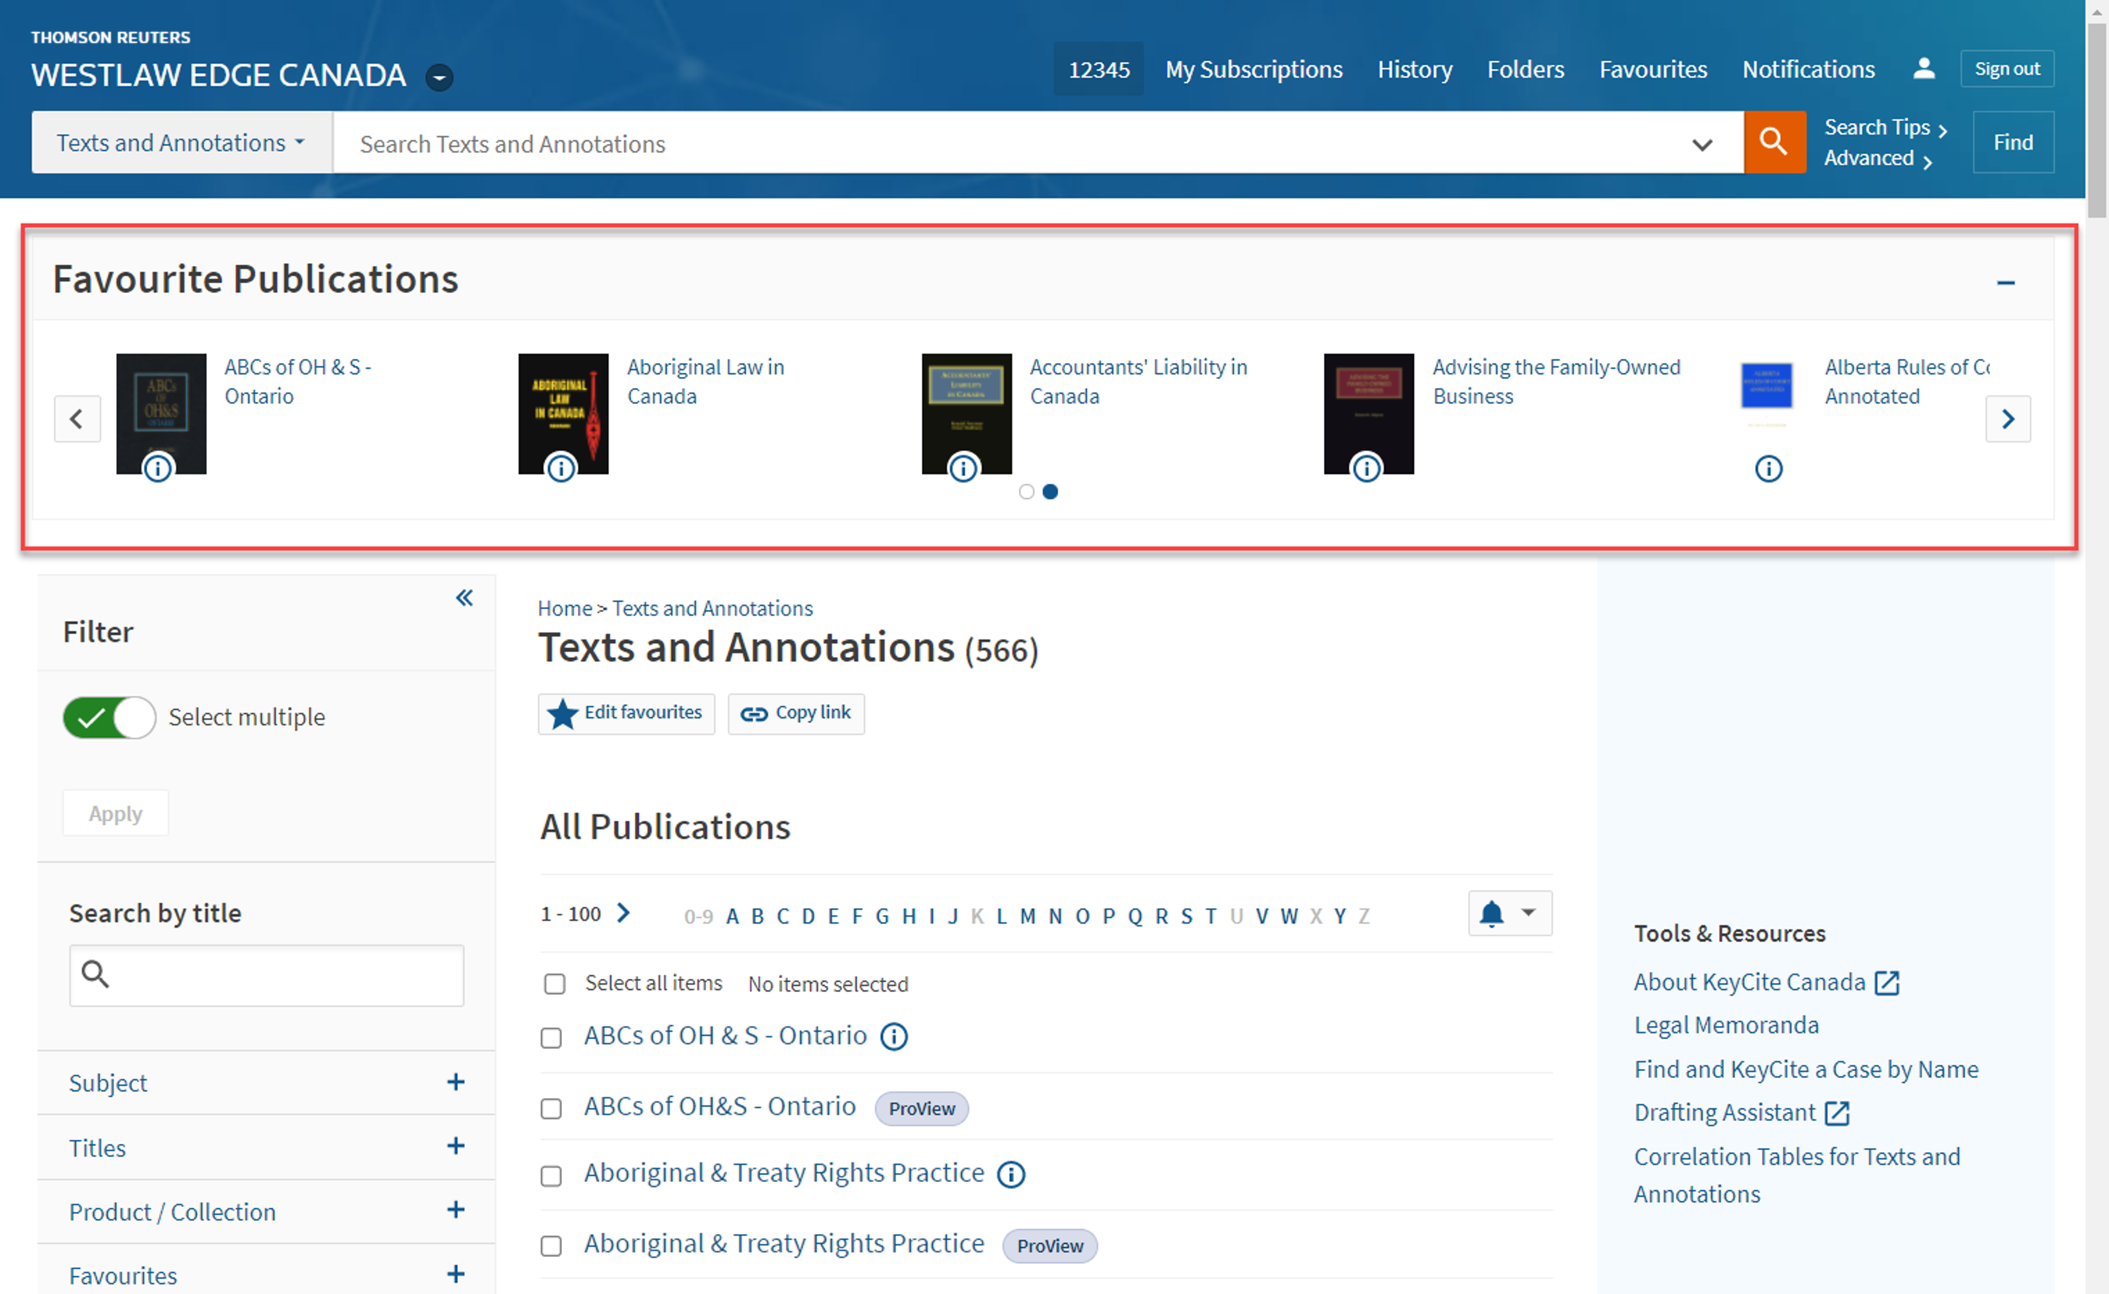Screen dimensions: 2109x1294
Task: Open Drafting Assistant external link icon
Action: 1837,1113
